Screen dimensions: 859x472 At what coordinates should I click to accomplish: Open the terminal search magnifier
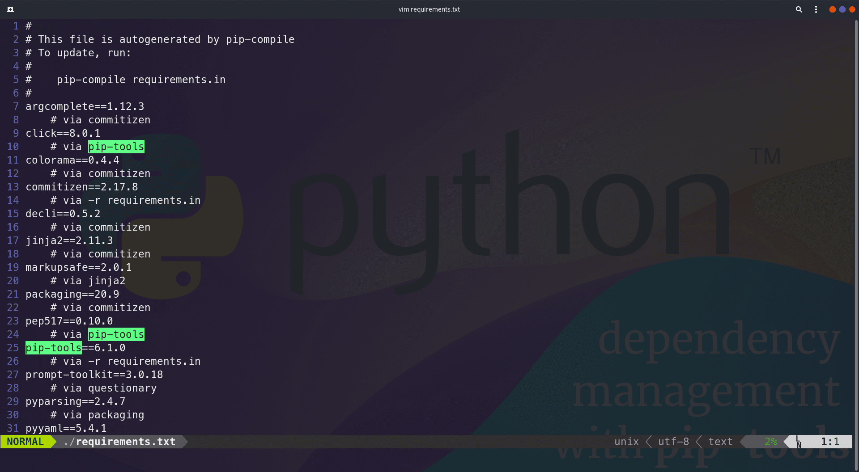pyautogui.click(x=799, y=9)
